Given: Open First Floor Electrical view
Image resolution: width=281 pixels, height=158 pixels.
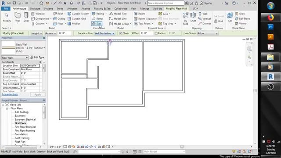Looking at the screenshot, I should pyautogui.click(x=25, y=127).
